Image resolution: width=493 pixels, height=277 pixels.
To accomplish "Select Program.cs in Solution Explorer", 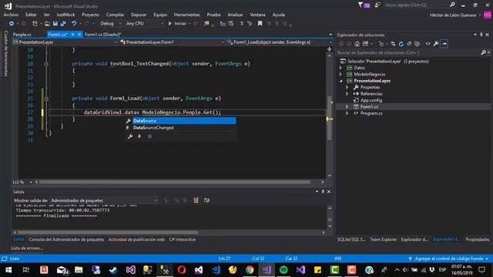I will coord(371,113).
